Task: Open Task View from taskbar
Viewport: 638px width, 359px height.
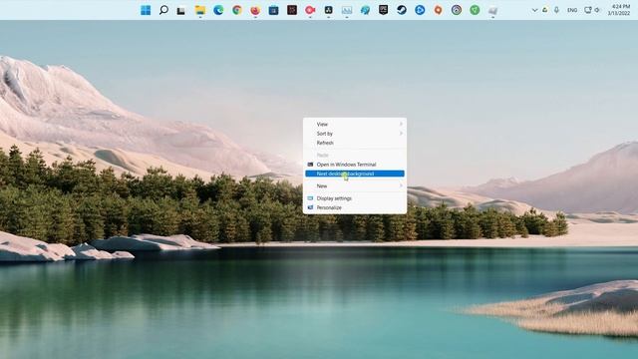Action: 181,11
